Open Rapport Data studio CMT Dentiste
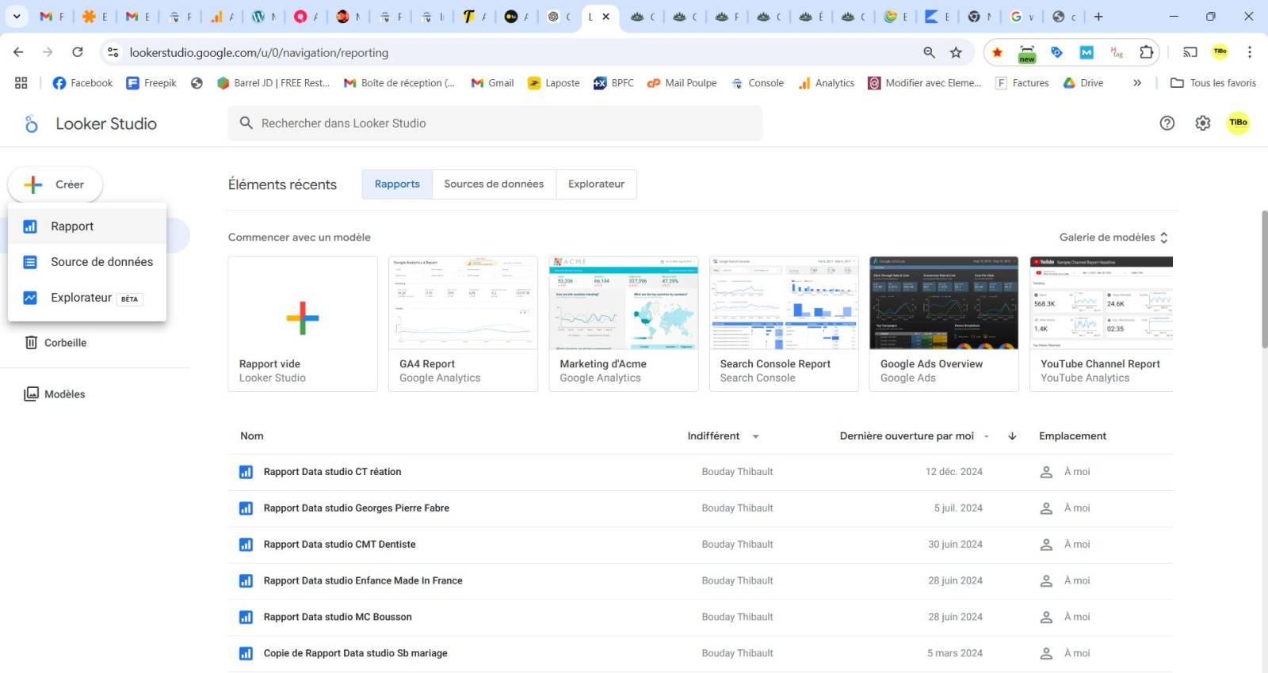The height and width of the screenshot is (673, 1268). click(339, 545)
